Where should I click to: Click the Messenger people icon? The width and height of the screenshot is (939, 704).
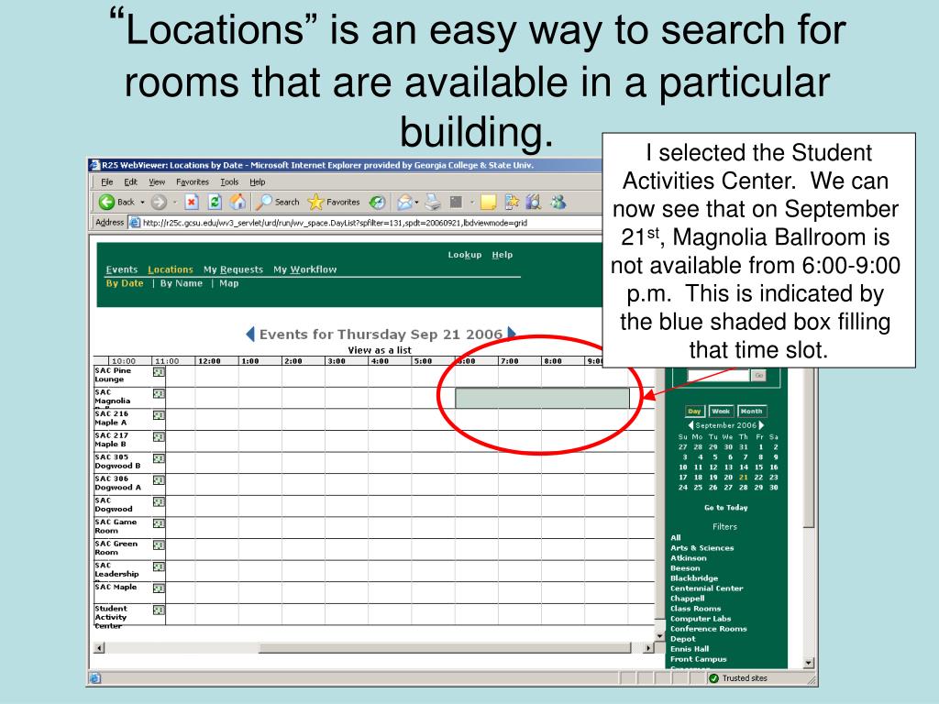(558, 203)
